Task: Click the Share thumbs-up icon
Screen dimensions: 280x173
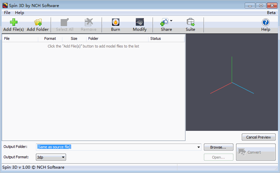Action: [x=164, y=22]
